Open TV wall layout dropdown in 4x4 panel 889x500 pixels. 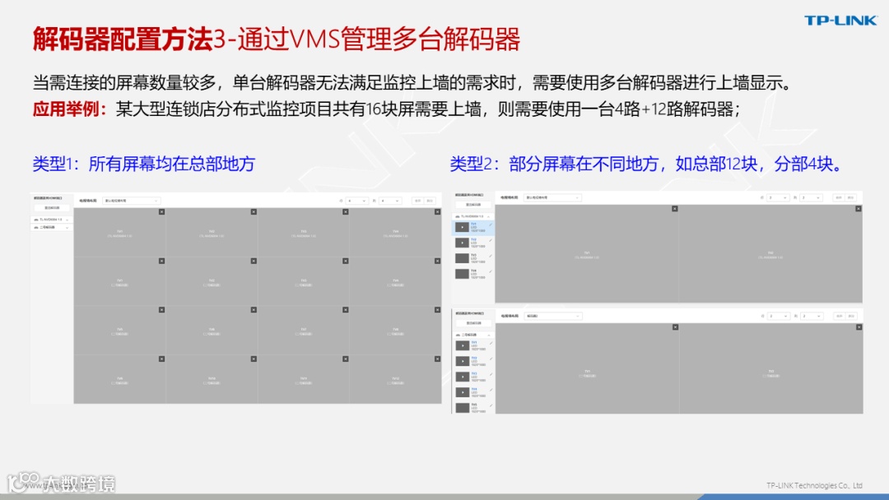[x=132, y=201]
